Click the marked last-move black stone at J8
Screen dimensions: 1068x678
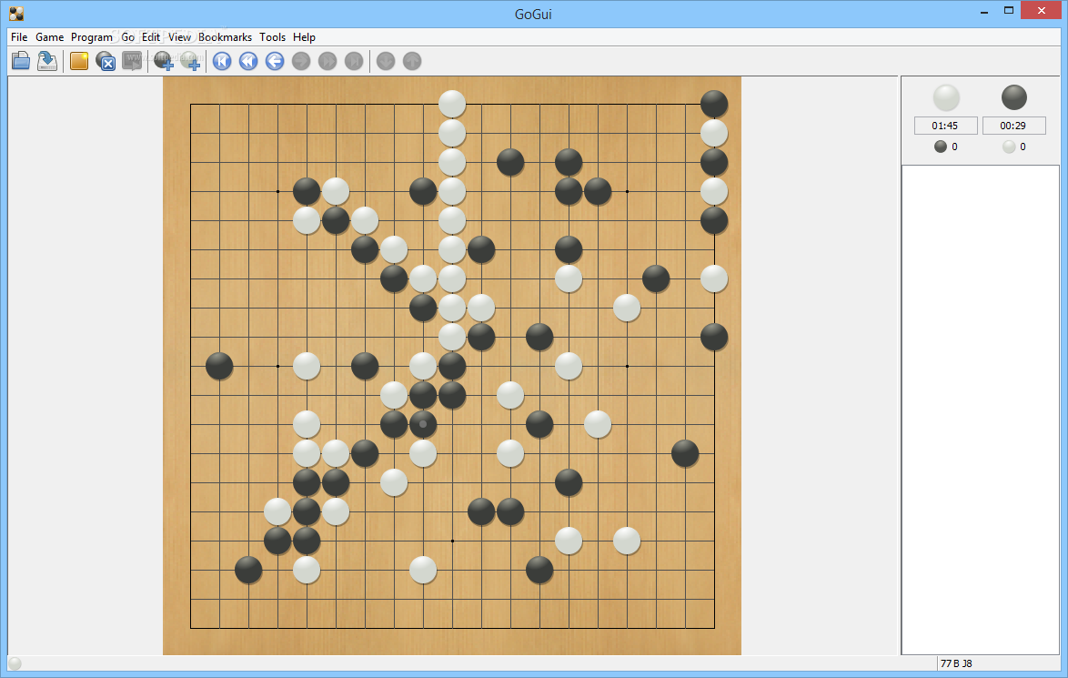(423, 424)
